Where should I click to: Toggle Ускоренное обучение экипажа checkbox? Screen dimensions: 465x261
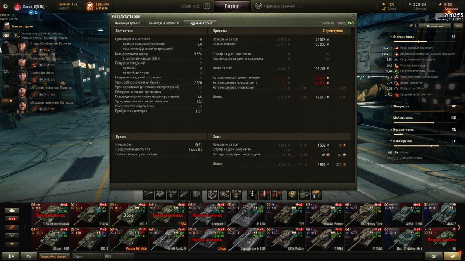pyautogui.click(x=18, y=34)
